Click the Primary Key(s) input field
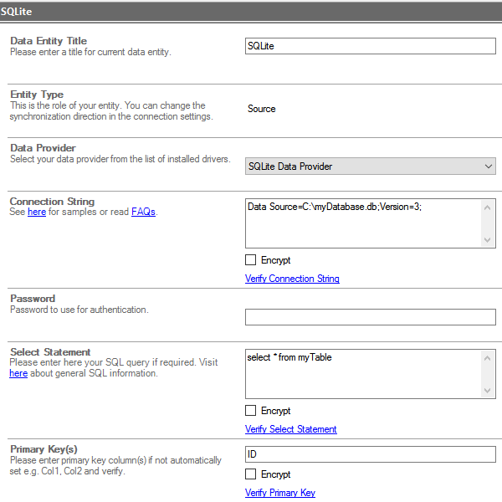502x502 pixels. point(370,454)
